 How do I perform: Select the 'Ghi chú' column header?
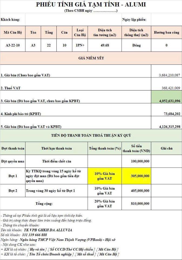click(166, 148)
